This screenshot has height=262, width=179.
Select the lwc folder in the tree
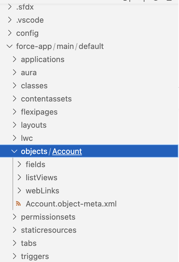[27, 138]
